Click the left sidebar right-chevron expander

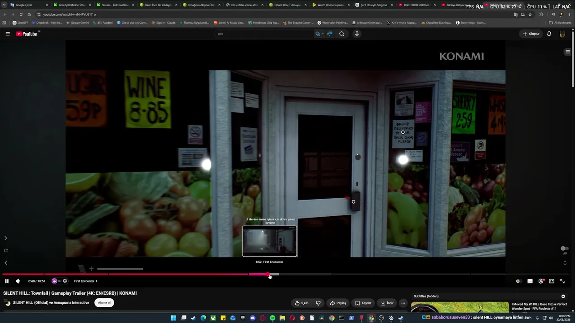pos(6,238)
